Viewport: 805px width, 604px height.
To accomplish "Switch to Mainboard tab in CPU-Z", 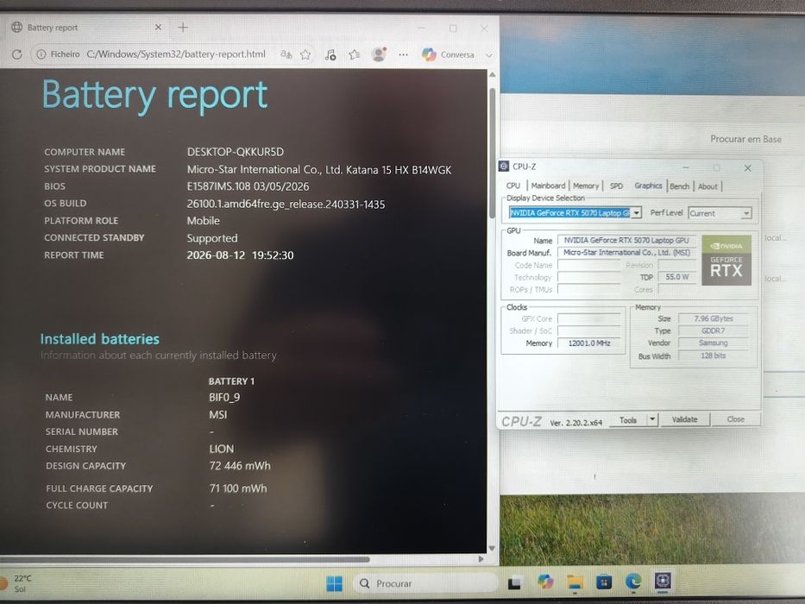I will coord(548,186).
